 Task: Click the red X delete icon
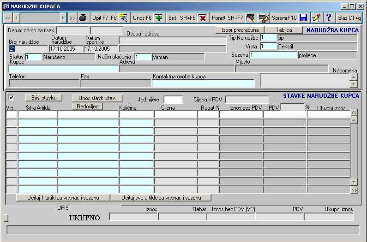click(203, 18)
